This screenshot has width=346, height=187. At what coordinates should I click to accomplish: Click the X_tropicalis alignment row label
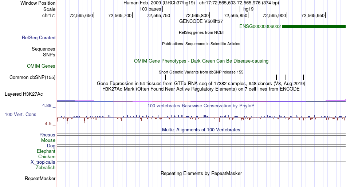point(43,162)
